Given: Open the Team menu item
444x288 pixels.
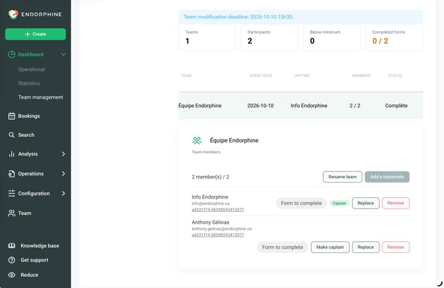Looking at the screenshot, I should [25, 213].
